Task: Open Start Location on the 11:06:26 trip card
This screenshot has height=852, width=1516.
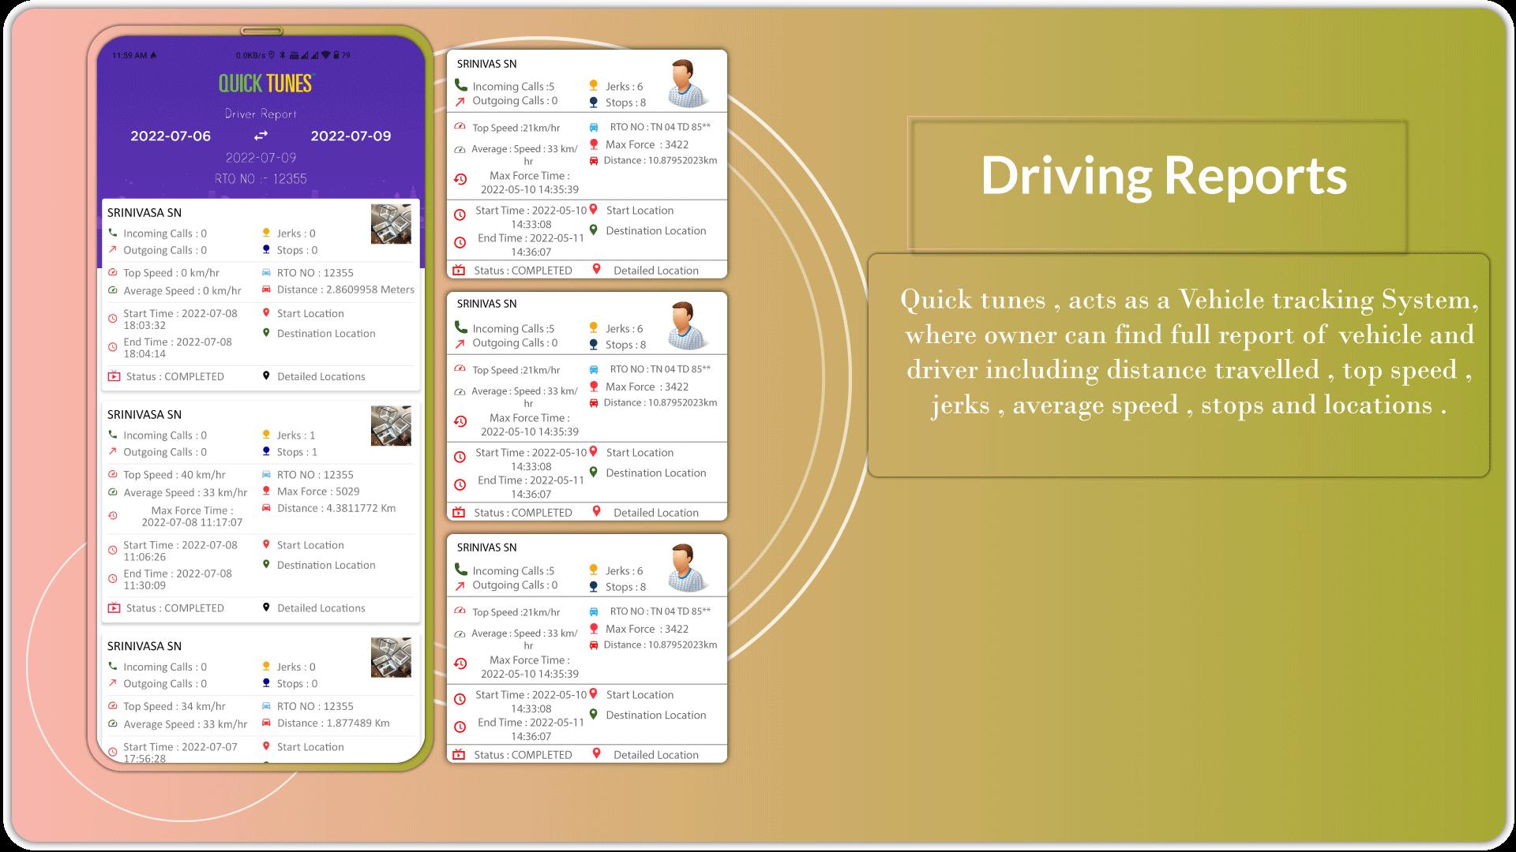Action: point(310,545)
